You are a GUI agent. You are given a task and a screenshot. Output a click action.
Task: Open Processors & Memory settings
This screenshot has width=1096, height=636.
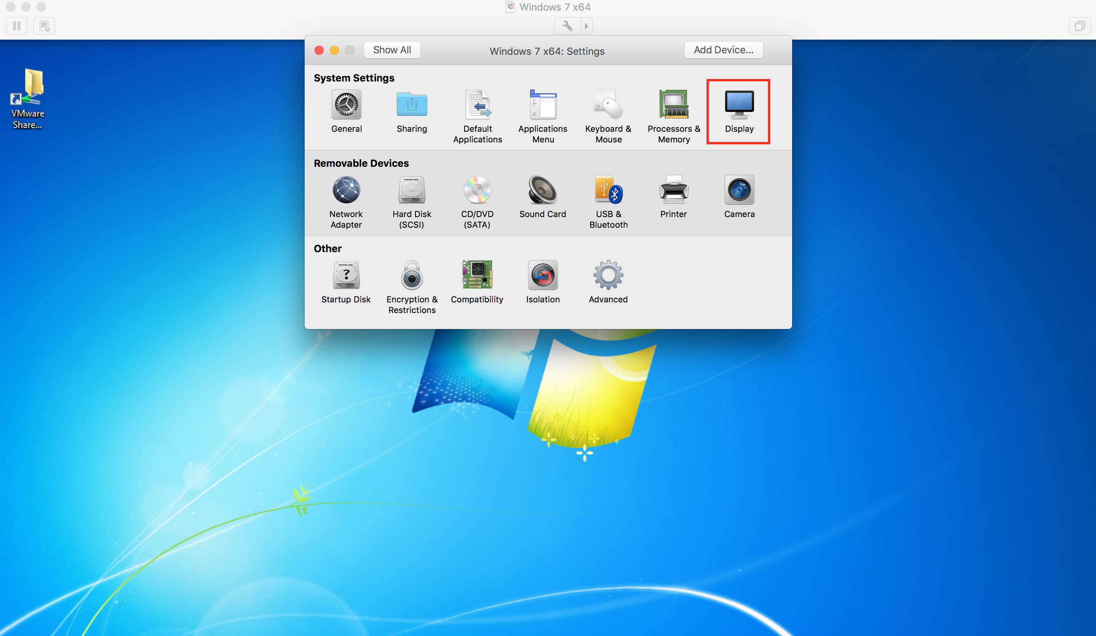point(673,105)
